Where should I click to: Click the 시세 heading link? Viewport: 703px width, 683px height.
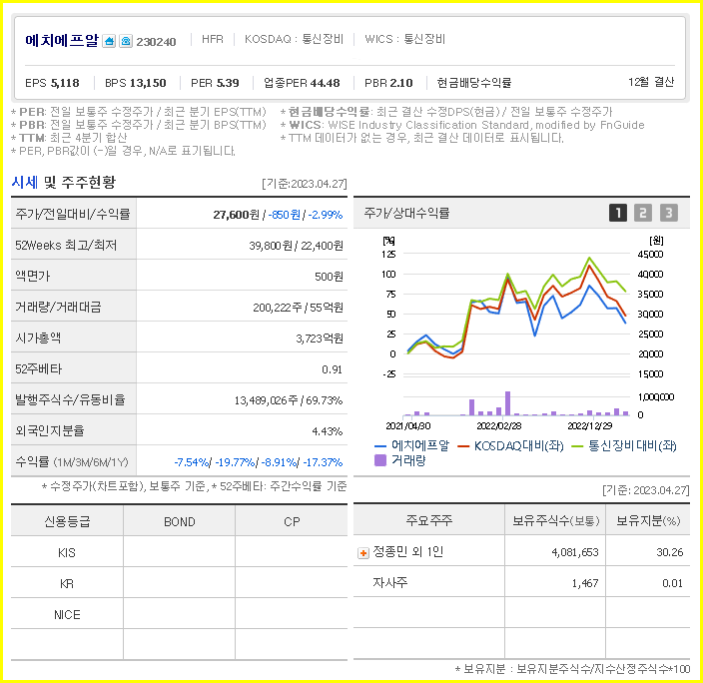pyautogui.click(x=25, y=182)
